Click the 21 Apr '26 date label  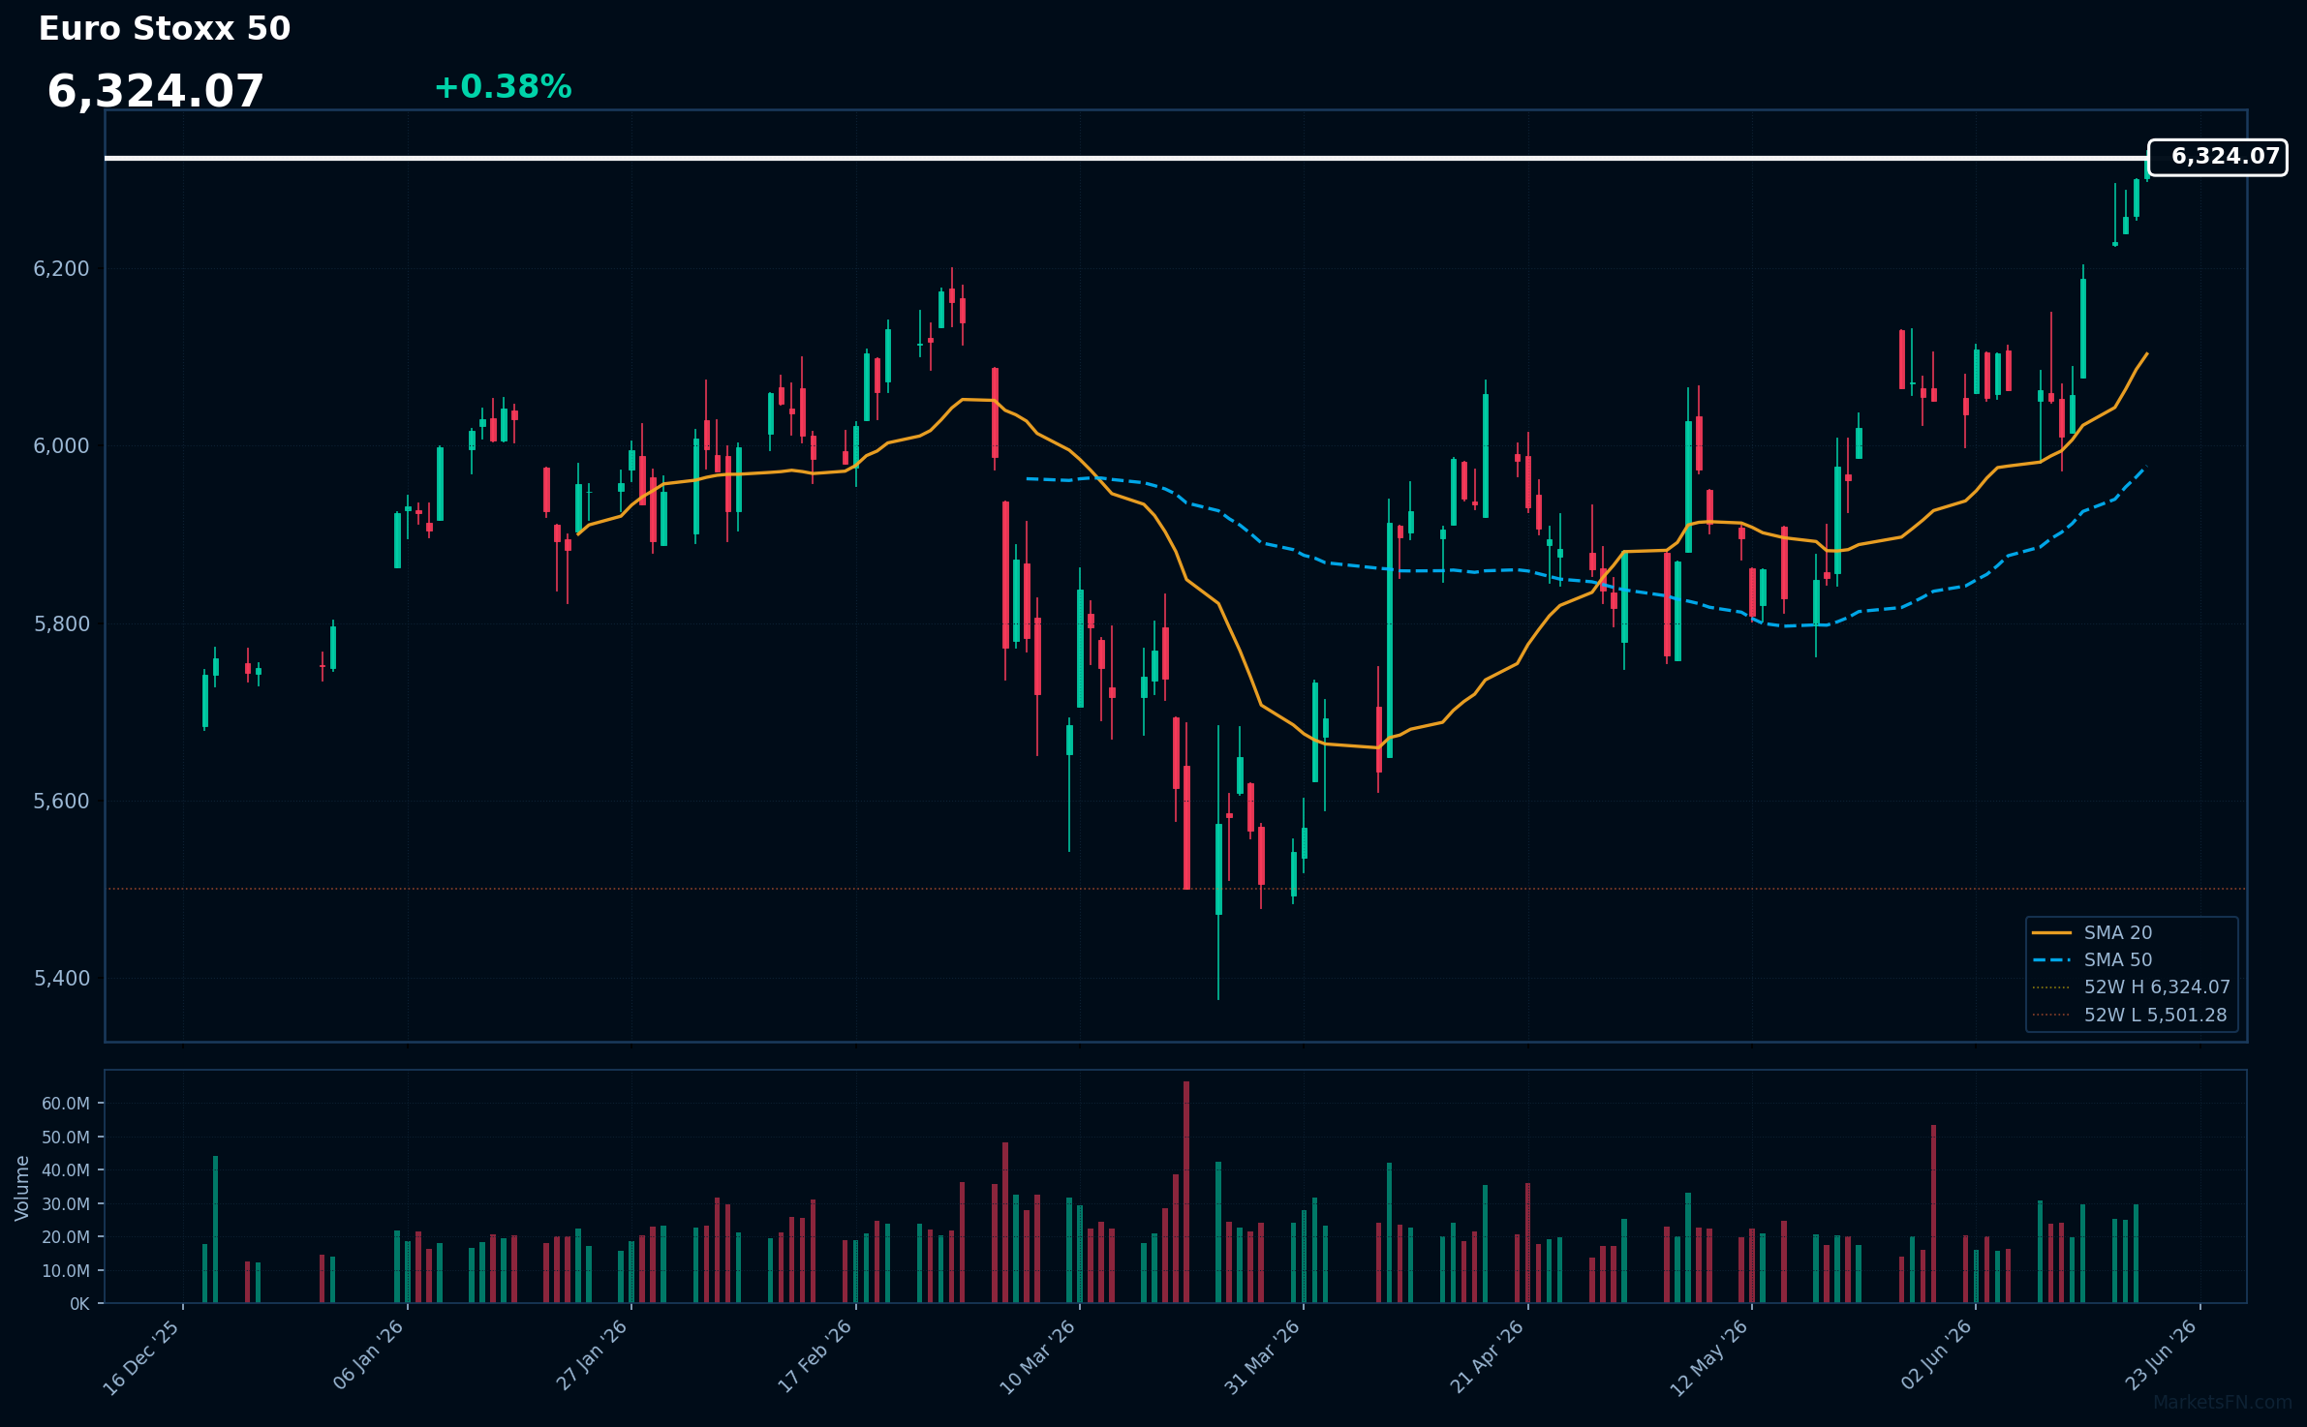click(x=1487, y=1356)
